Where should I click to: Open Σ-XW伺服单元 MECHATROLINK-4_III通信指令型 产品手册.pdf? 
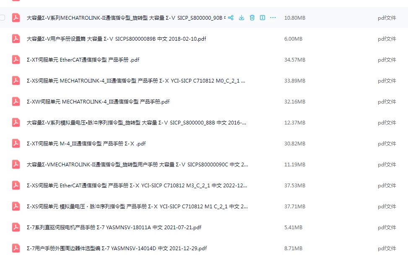point(98,101)
